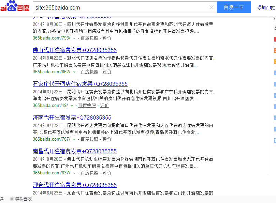Click the date text 2014年8月30日
The image size is (276, 203).
[47, 24]
